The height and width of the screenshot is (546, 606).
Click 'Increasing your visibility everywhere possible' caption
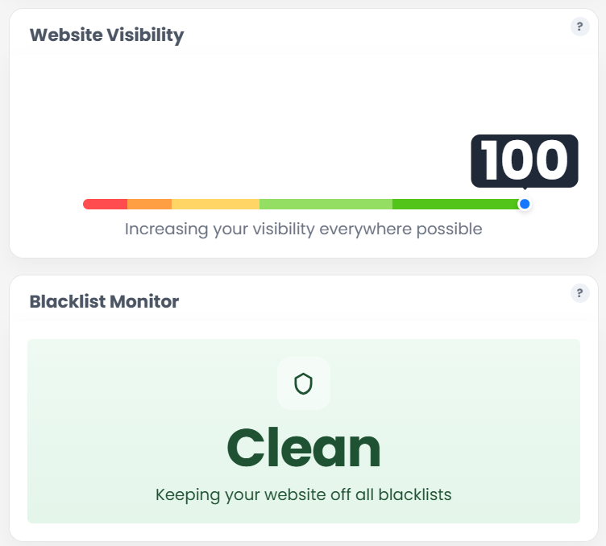[303, 230]
